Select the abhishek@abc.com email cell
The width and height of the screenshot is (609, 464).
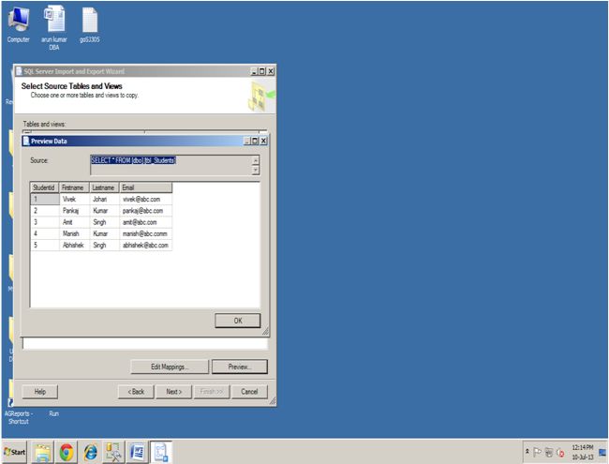pos(145,246)
